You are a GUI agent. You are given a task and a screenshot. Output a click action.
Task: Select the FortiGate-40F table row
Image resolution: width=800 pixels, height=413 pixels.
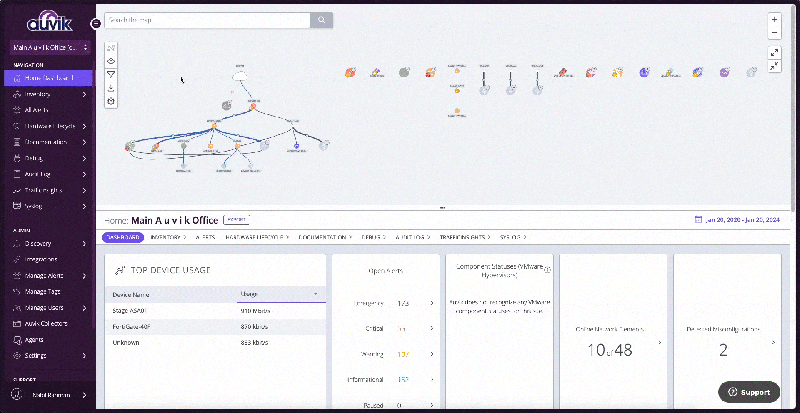coord(215,327)
